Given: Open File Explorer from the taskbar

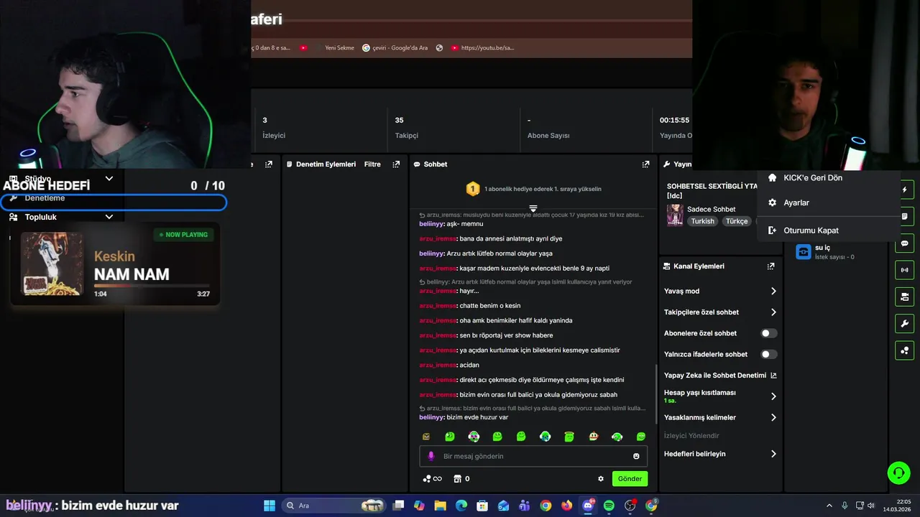Looking at the screenshot, I should tap(441, 506).
